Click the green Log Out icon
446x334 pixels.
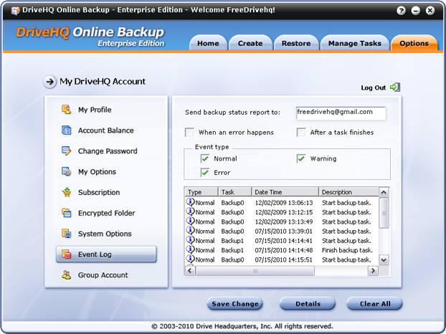tap(394, 87)
